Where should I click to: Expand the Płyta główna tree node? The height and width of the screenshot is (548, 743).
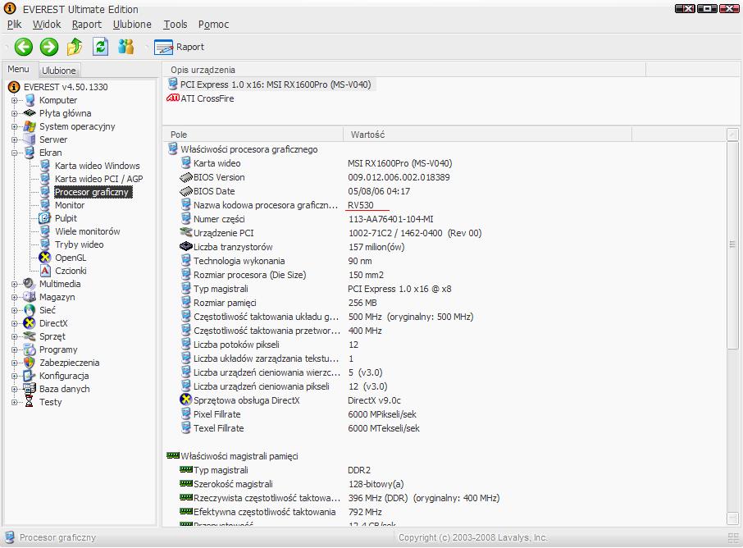(x=14, y=114)
